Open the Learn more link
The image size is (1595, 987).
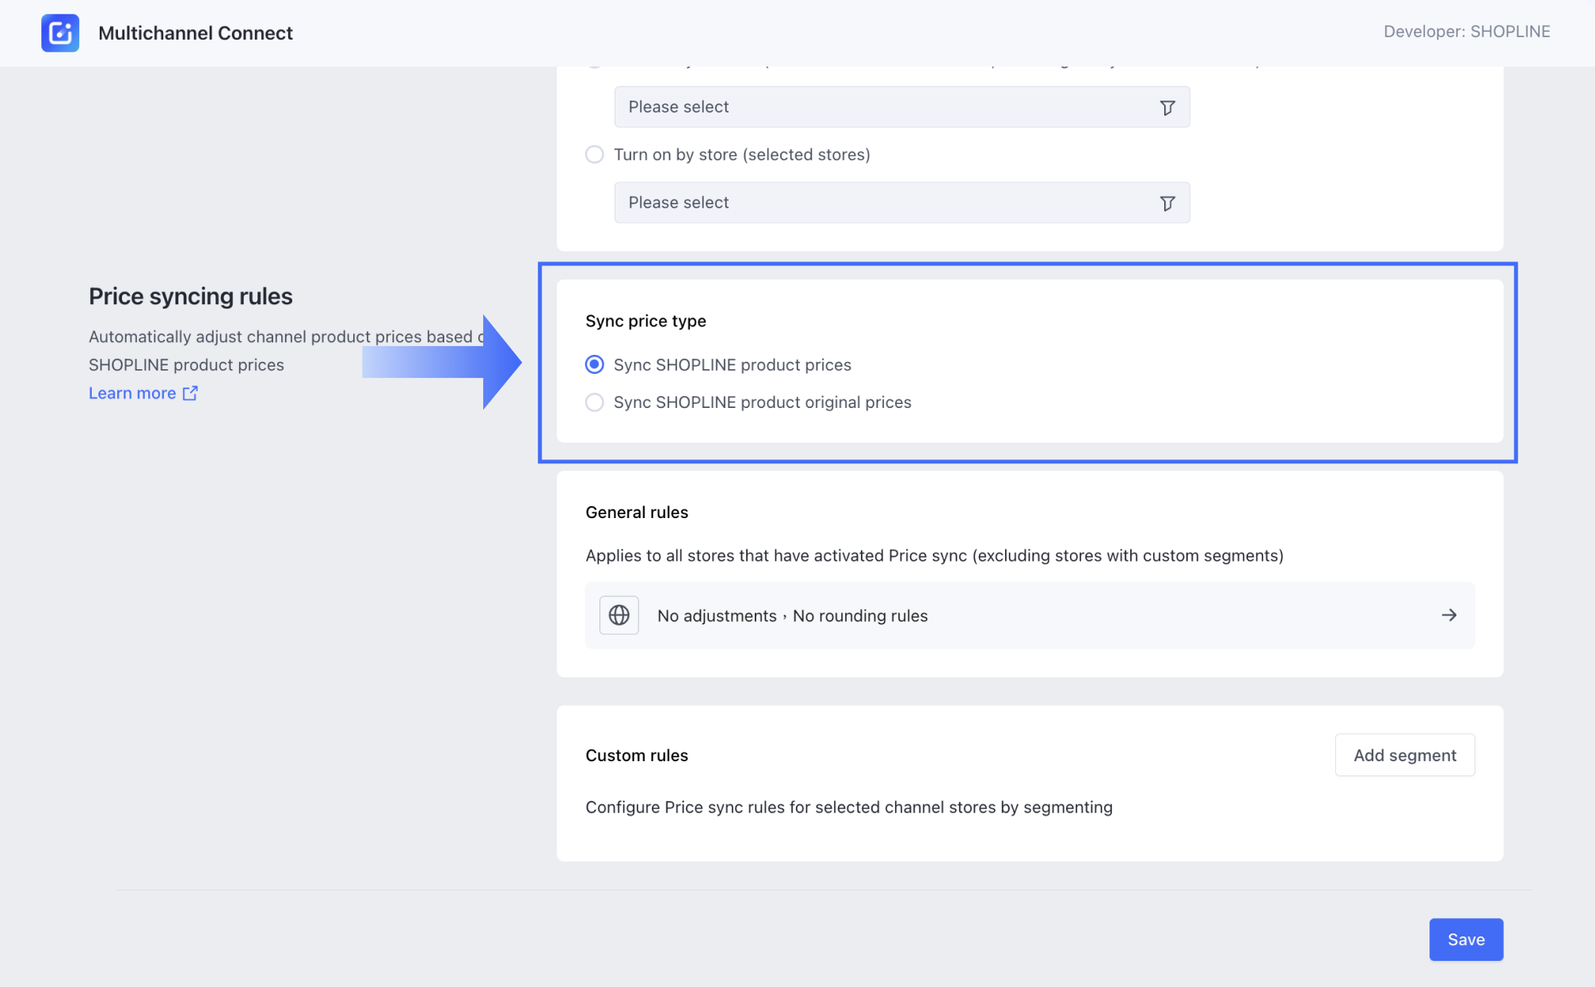[x=132, y=394]
